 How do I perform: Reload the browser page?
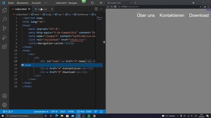pyautogui.click(x=115, y=7)
